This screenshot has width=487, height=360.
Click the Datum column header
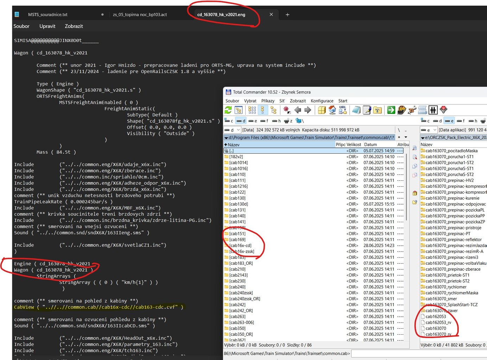[370, 144]
